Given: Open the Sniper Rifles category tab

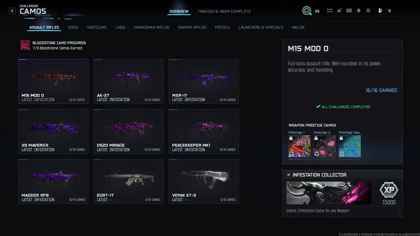Looking at the screenshot, I should click(192, 27).
